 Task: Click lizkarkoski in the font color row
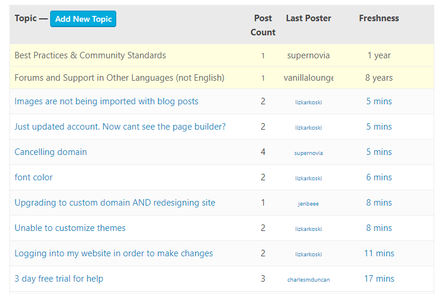(x=309, y=179)
